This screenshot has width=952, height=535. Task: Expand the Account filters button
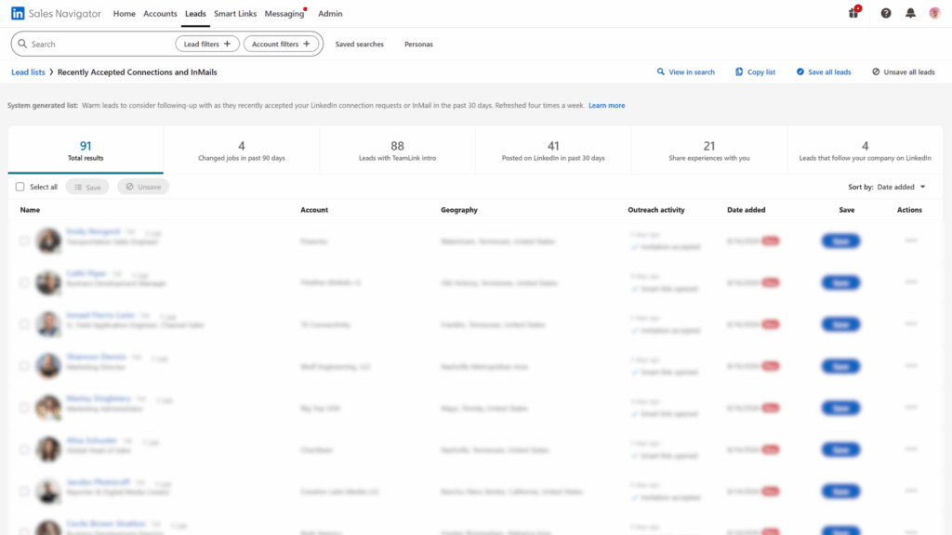[x=281, y=44]
